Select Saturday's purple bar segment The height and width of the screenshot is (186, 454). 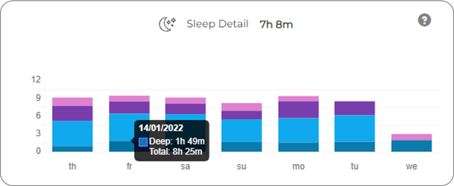pos(185,109)
